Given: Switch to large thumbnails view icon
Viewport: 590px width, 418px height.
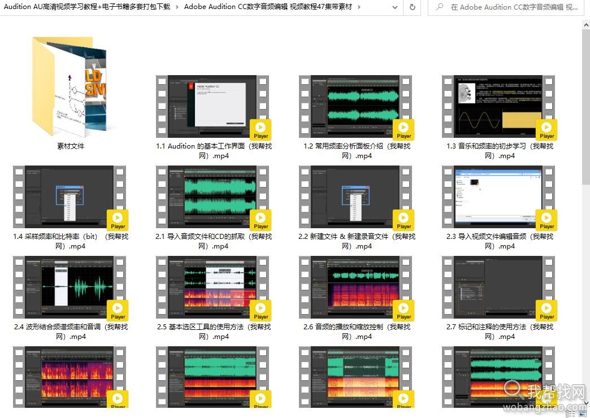Looking at the screenshot, I should (x=583, y=413).
